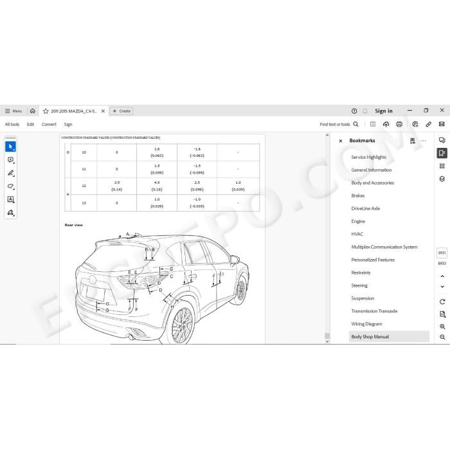Open the Personalized Features bookmark
Image resolution: width=450 pixels, height=450 pixels.
(373, 260)
